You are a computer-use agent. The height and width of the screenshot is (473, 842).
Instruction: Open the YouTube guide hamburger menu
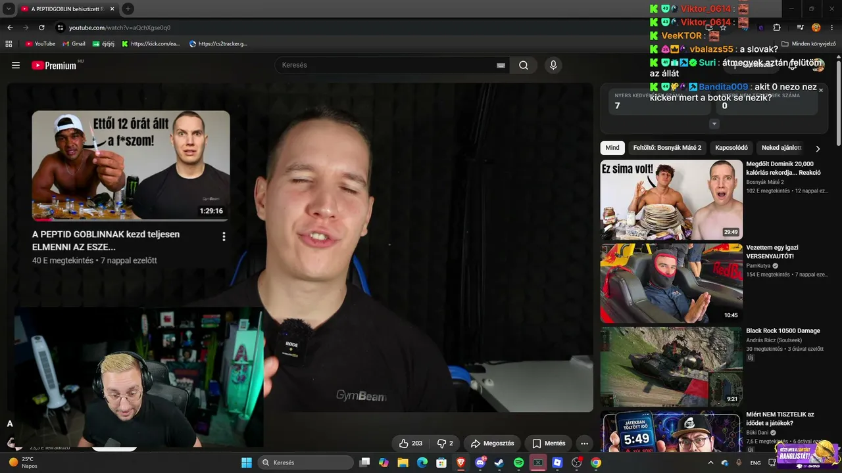click(x=16, y=65)
